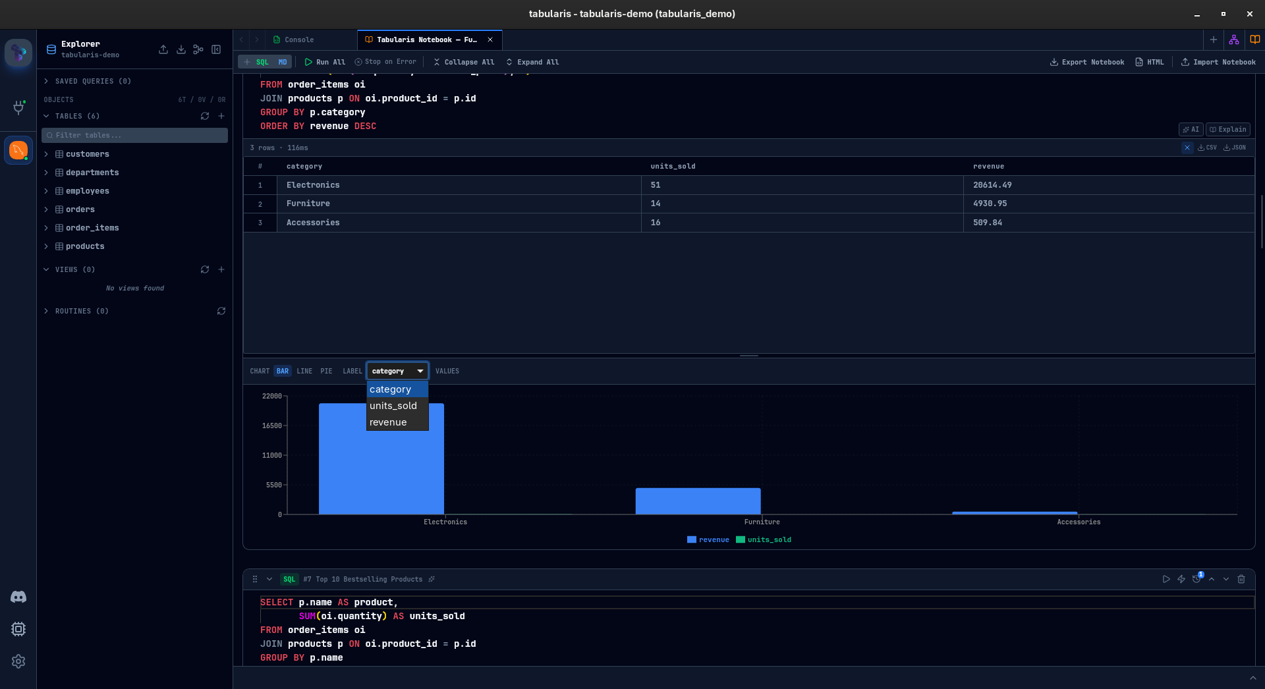Open the Discord icon in sidebar
The image size is (1265, 689).
pos(18,597)
